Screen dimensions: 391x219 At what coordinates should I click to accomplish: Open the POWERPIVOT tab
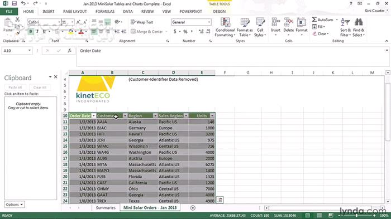tap(190, 12)
